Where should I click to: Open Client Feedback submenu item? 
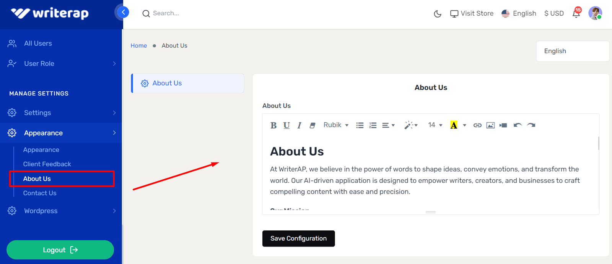[x=47, y=164]
